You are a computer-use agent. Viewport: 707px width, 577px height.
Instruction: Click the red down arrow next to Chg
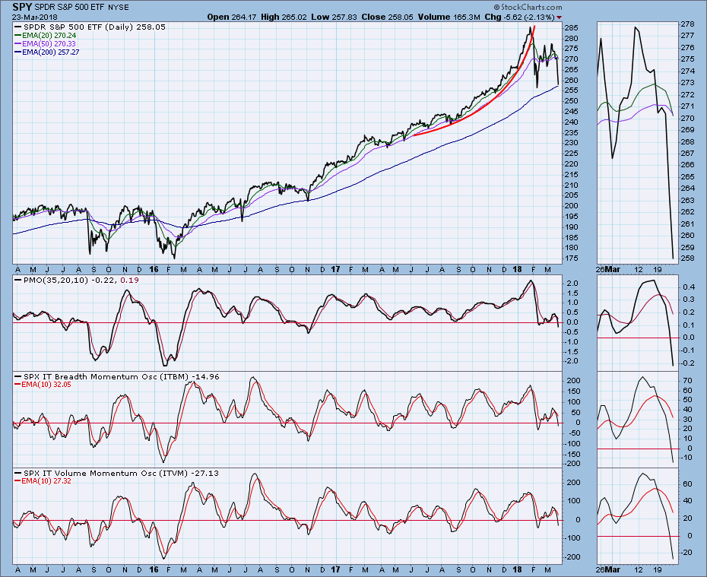[559, 17]
